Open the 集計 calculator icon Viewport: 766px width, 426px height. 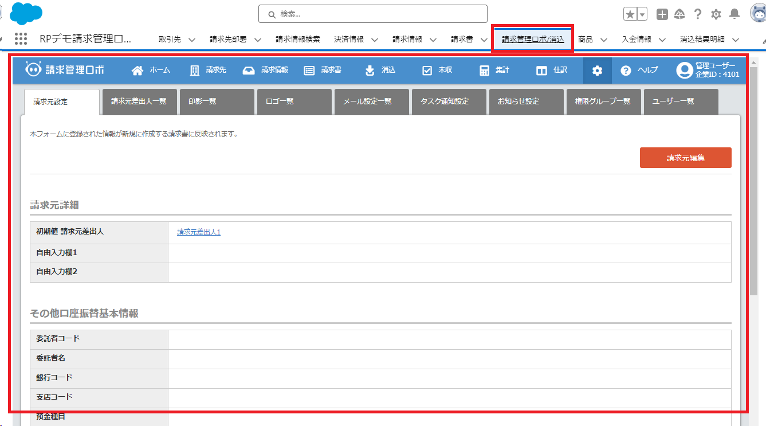(485, 71)
